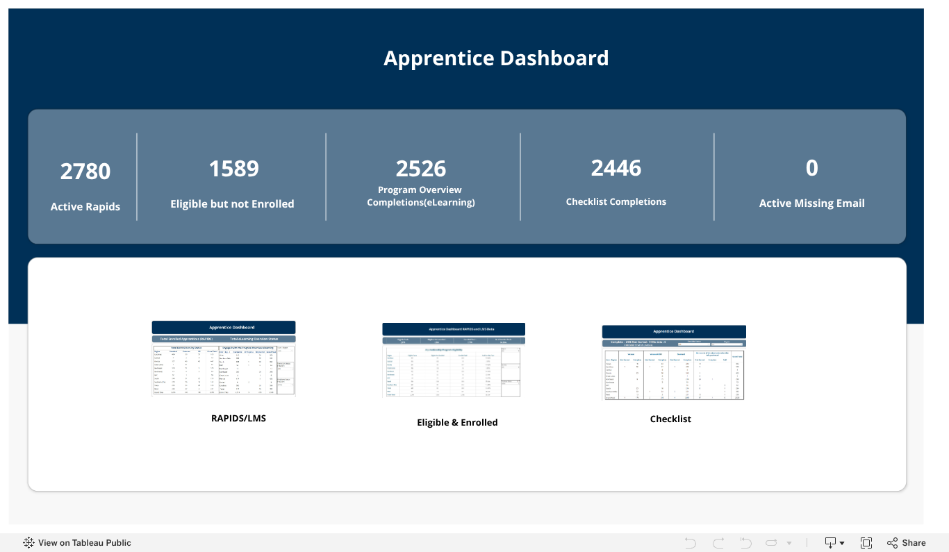Open the Eligible & Enrolled dashboard thumbnail
949x552 pixels.
tap(454, 360)
